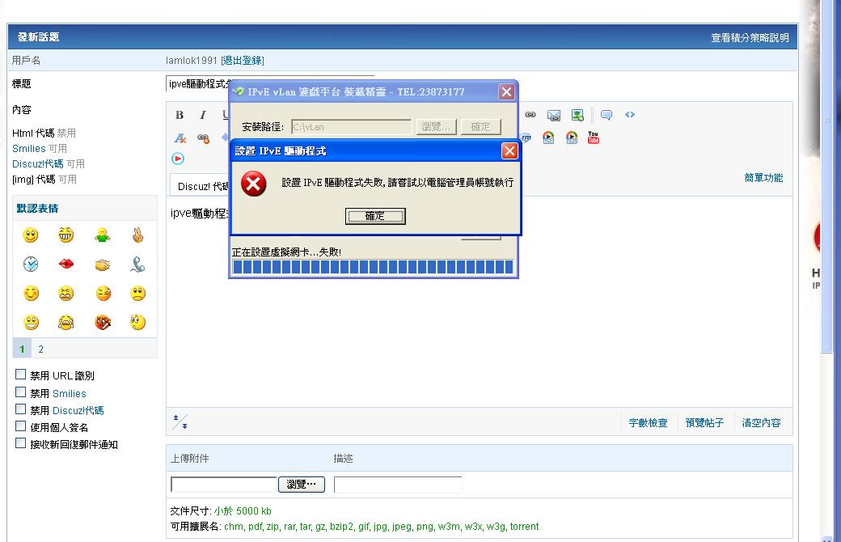Insert the sad frowning face emoticon
The height and width of the screenshot is (542, 841).
[137, 294]
